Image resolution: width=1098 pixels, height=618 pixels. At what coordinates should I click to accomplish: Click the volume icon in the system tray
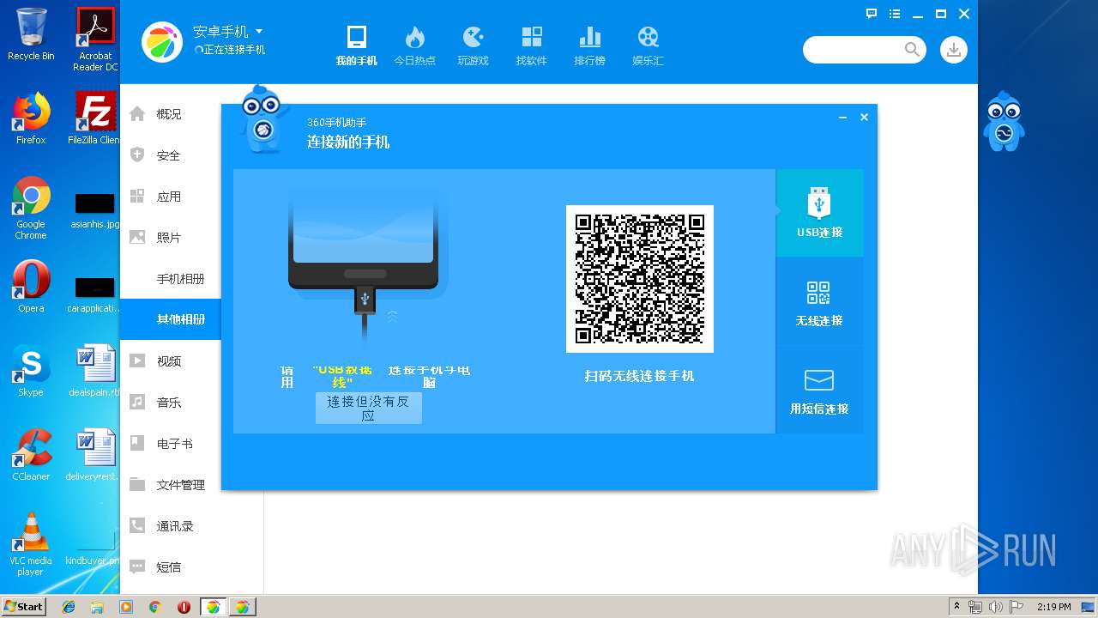pos(995,607)
